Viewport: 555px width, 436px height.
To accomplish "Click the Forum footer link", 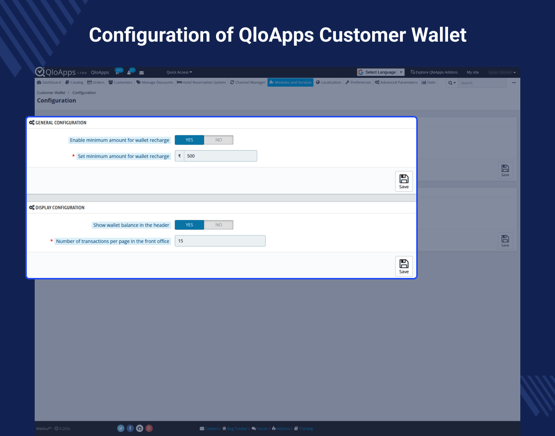I will click(260, 429).
